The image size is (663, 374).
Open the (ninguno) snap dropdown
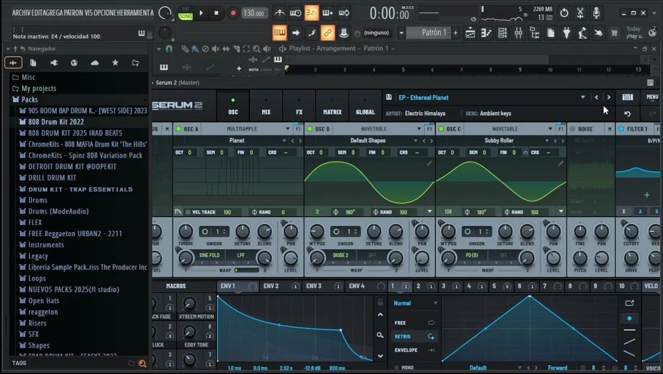pyautogui.click(x=376, y=33)
